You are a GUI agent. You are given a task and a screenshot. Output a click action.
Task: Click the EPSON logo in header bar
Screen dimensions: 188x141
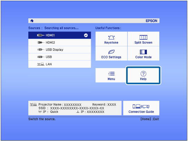151,21
